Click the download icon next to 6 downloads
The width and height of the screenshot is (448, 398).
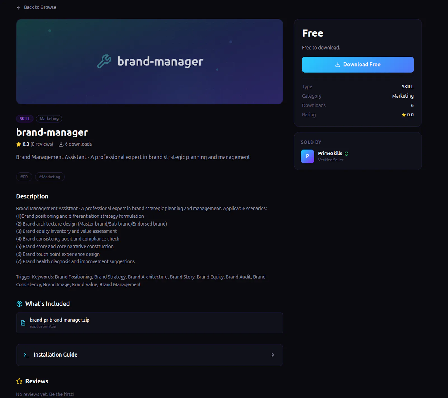[x=61, y=144]
